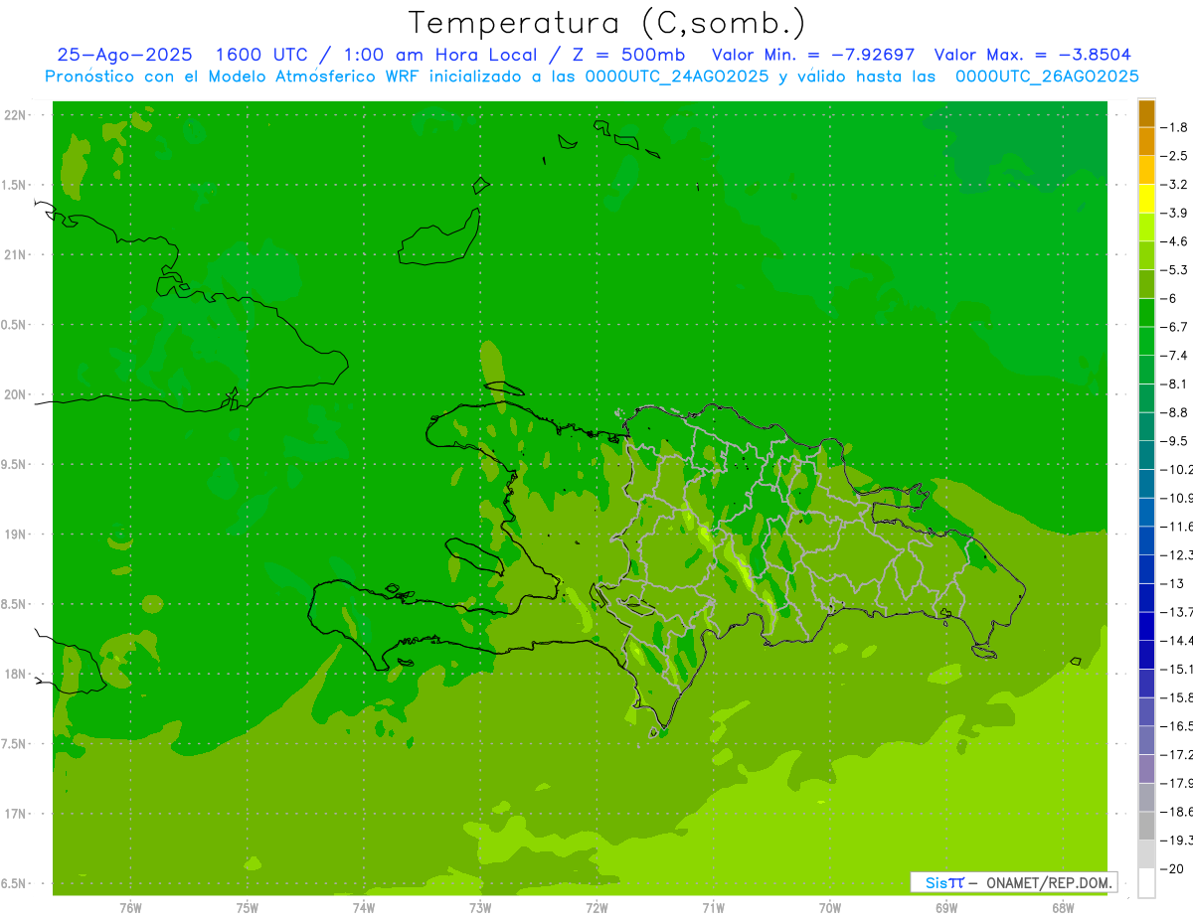Click the '-7.4' colorbar value

click(x=1175, y=355)
